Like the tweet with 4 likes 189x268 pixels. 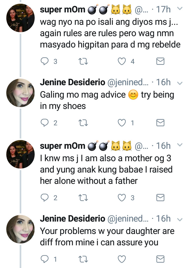122,61
